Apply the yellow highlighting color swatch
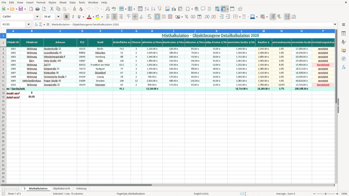The image size is (349, 196). [x=98, y=17]
